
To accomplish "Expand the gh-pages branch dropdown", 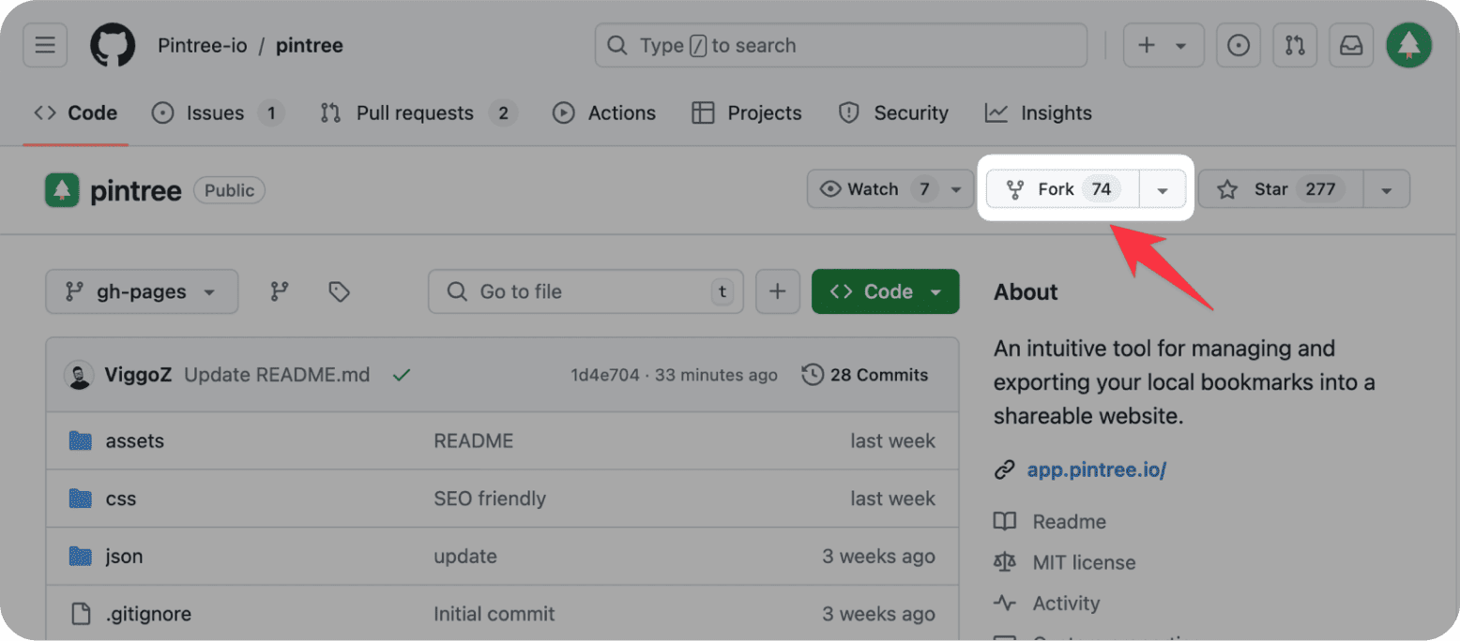I will point(142,292).
